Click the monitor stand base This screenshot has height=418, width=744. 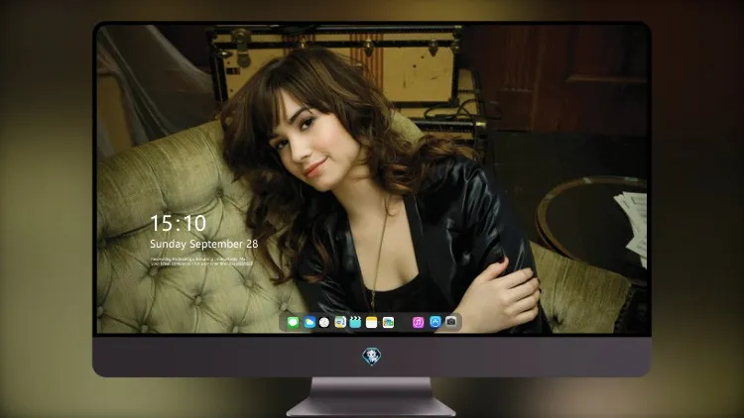tap(371, 407)
